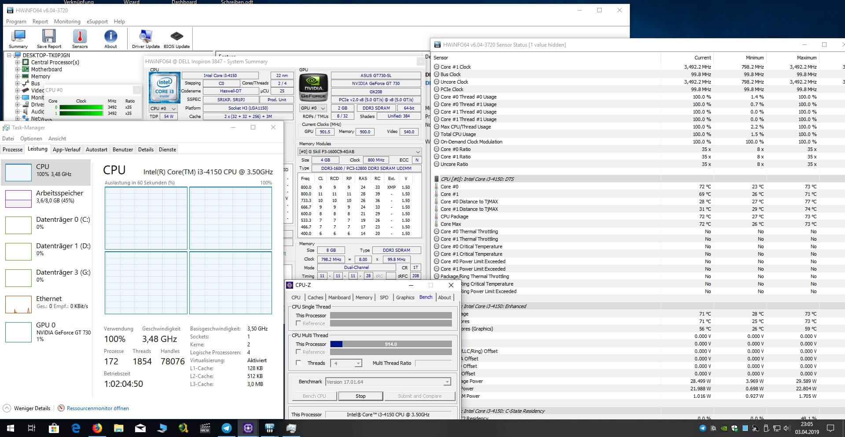This screenshot has height=437, width=845.
Task: Toggle the Threads checkbox in CPU-Z
Action: tap(299, 363)
